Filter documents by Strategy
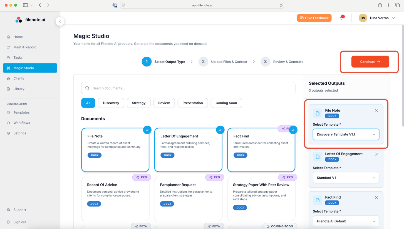This screenshot has width=404, height=229. click(139, 103)
